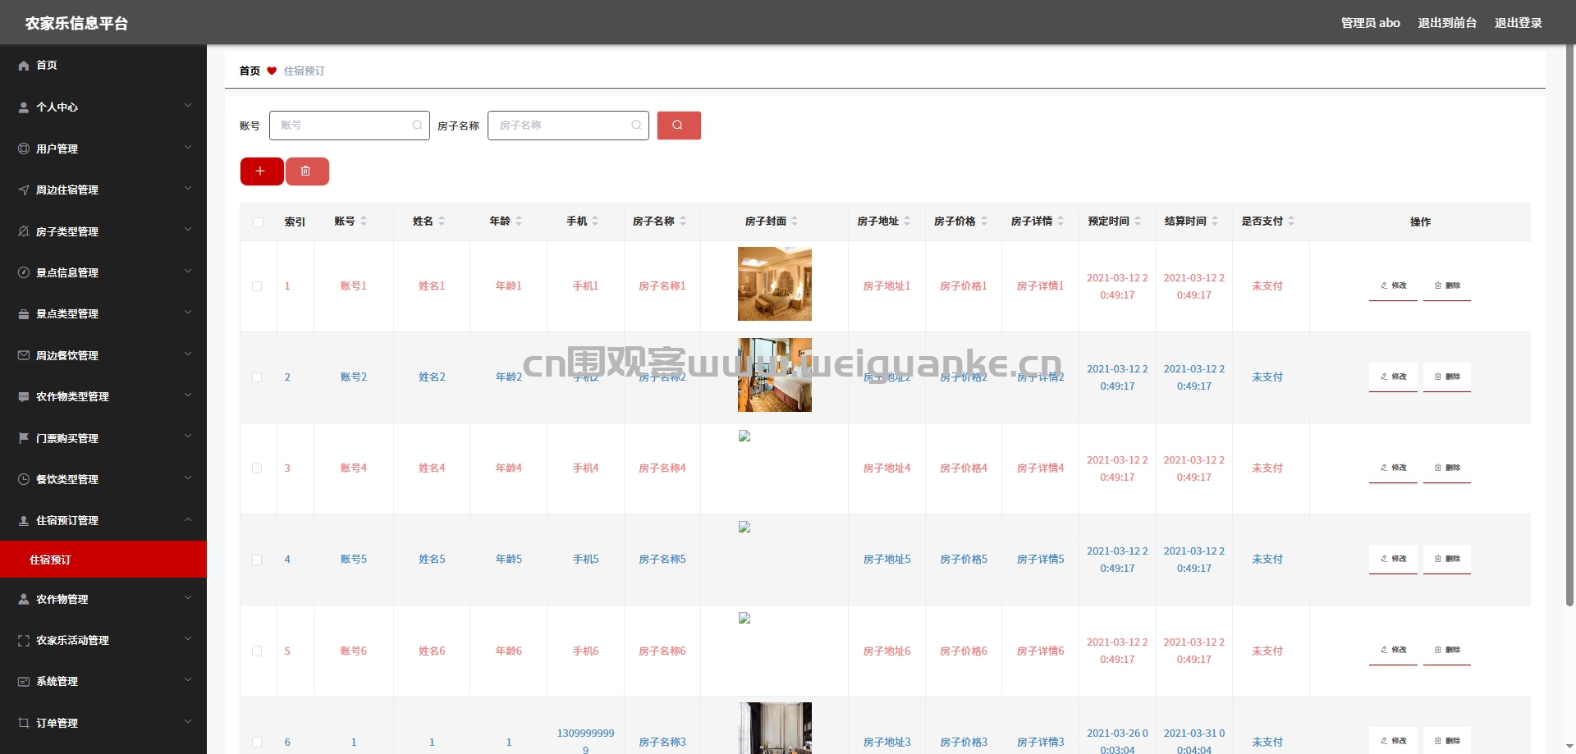
Task: Click 修改 button for row 账号1
Action: [1393, 286]
